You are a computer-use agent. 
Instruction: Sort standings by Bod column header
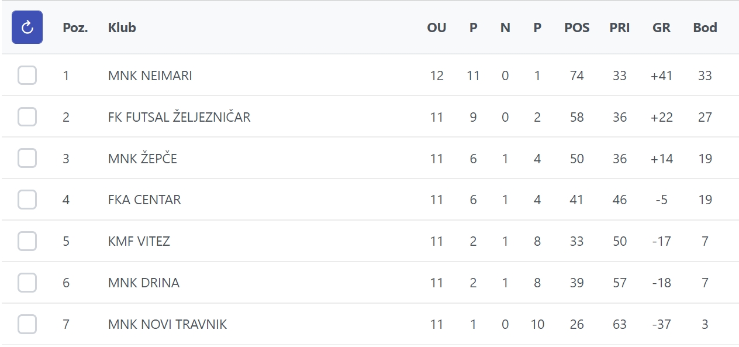pos(705,28)
